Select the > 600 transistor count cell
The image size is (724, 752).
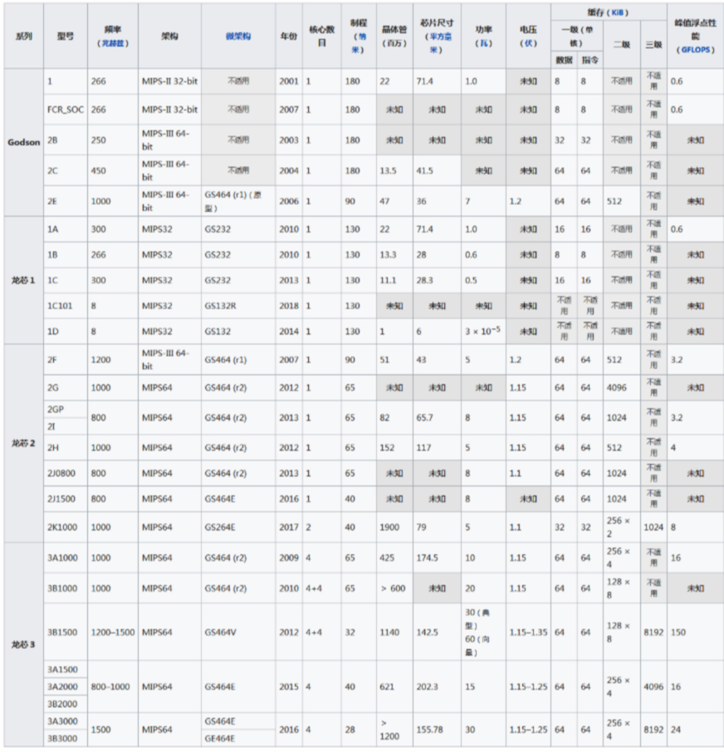pos(395,588)
